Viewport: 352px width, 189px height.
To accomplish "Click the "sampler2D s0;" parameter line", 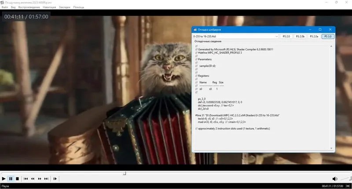I will coord(205,66).
